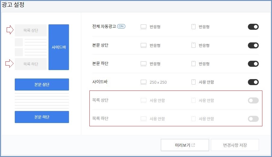Open mobile 사용 안함 option for 목록 하단
Screen dimensions: 272x157
[x=206, y=119]
